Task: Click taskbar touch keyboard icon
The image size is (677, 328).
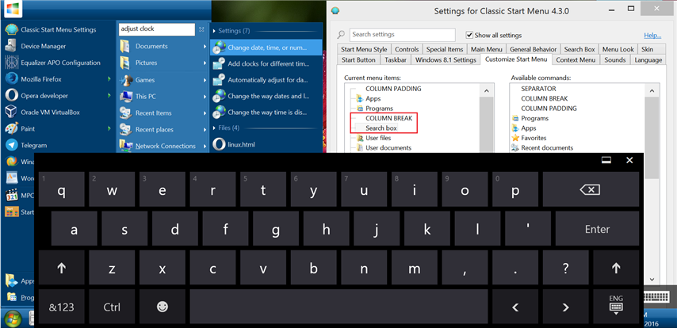Action: point(656,297)
